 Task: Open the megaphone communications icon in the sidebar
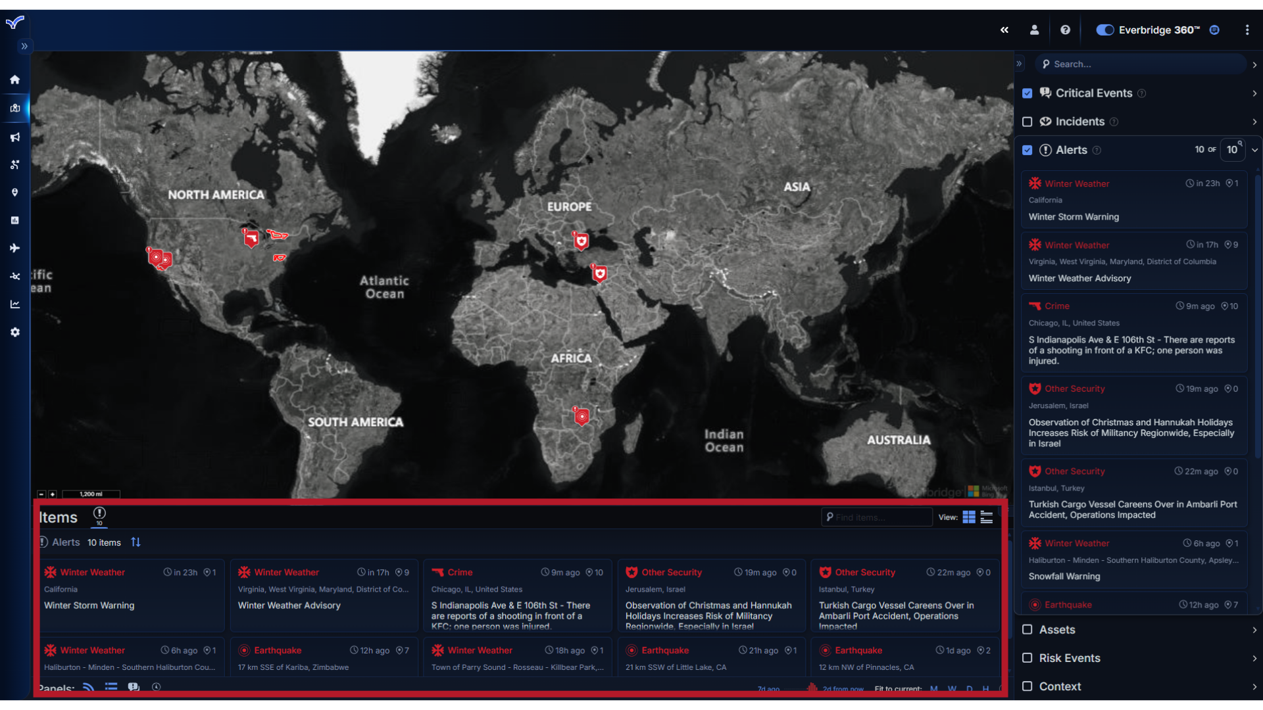point(14,137)
